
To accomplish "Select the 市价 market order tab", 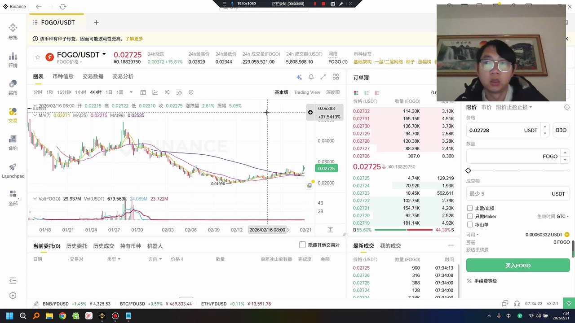I will (486, 107).
